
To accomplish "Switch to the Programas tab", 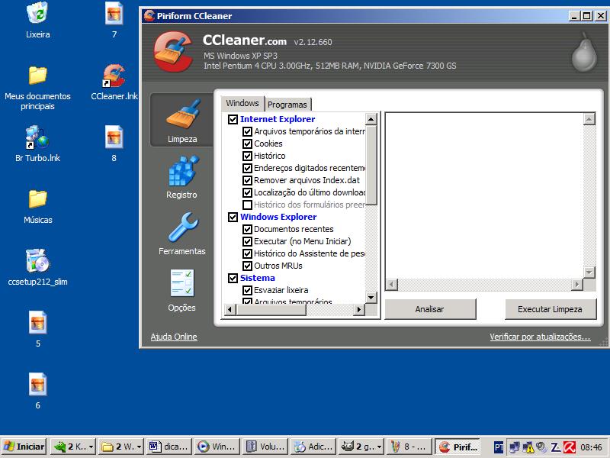I will (287, 105).
